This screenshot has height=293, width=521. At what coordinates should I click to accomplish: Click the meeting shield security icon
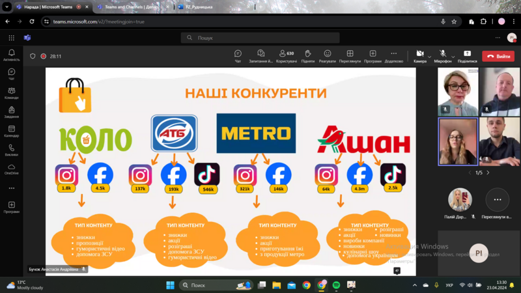click(33, 56)
